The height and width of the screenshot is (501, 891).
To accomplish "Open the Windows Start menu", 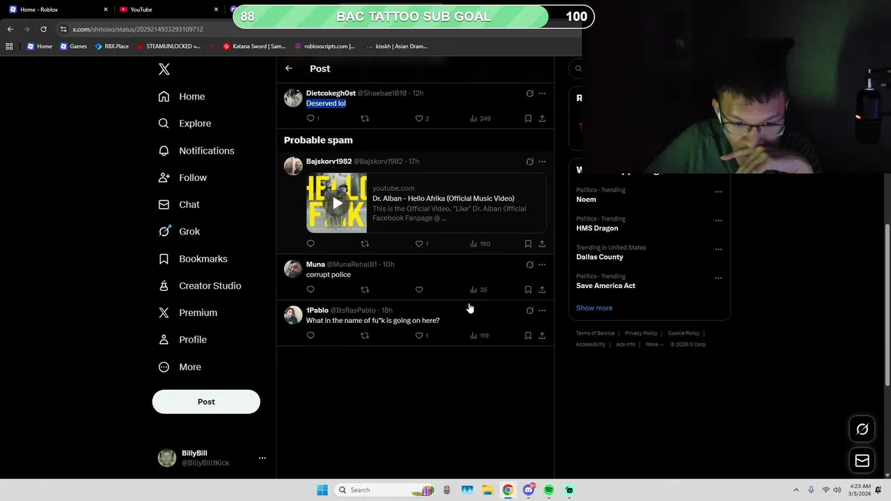I will point(322,490).
